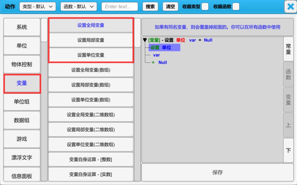Select the = Null tree node
Screen dimensions: 297x185
[x=159, y=62]
